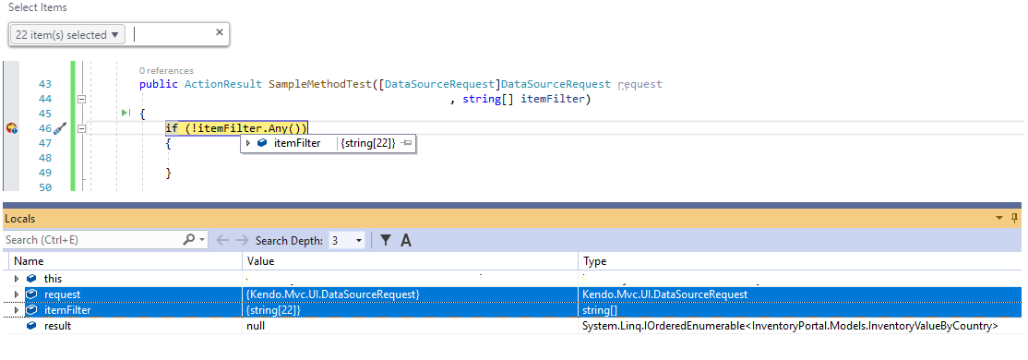Collapse the method outline box at line 44
This screenshot has width=1028, height=360.
coord(82,99)
